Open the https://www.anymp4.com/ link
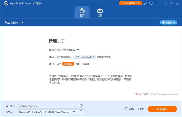Viewport: 182px width, 117px height. point(163,94)
